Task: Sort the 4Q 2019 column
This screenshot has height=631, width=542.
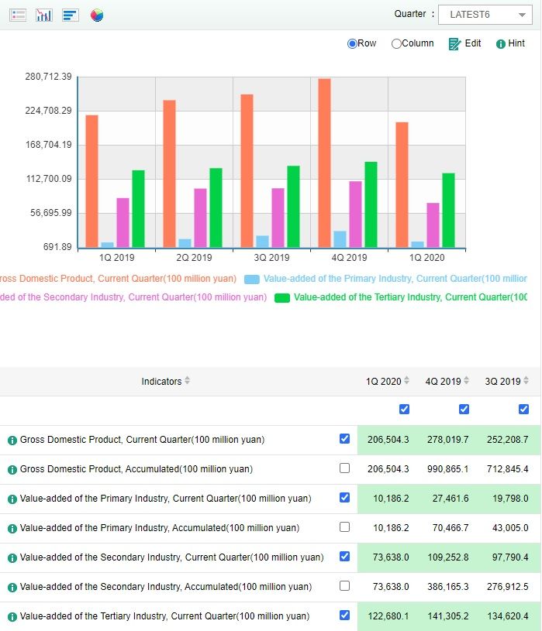Action: [467, 381]
